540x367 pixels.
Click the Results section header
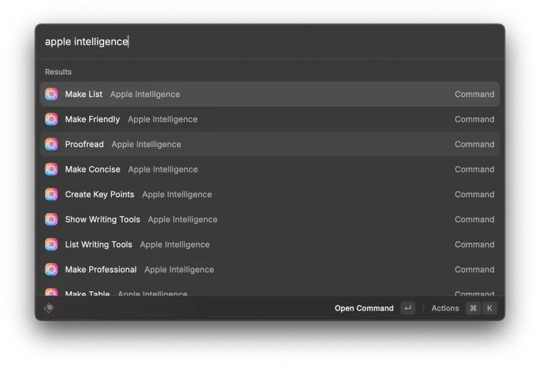58,72
